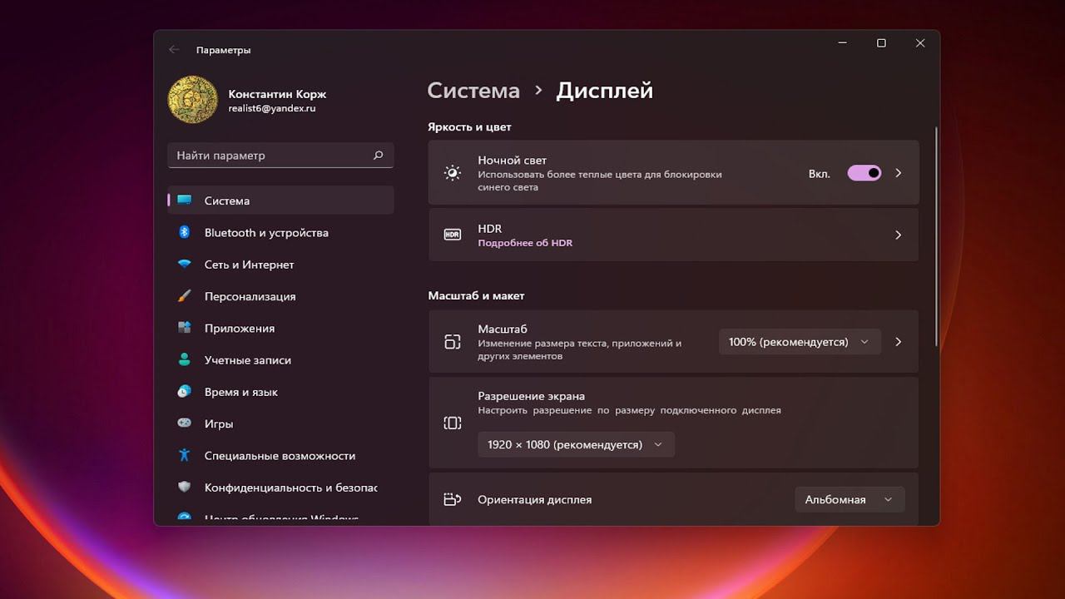Image resolution: width=1065 pixels, height=599 pixels.
Task: Click the Ориентация дисплея icon
Action: 453,500
